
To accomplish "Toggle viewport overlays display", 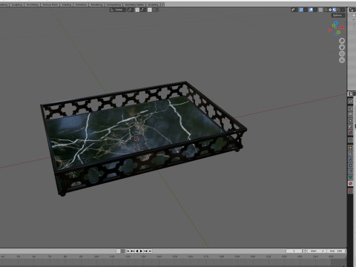I will coord(311,10).
